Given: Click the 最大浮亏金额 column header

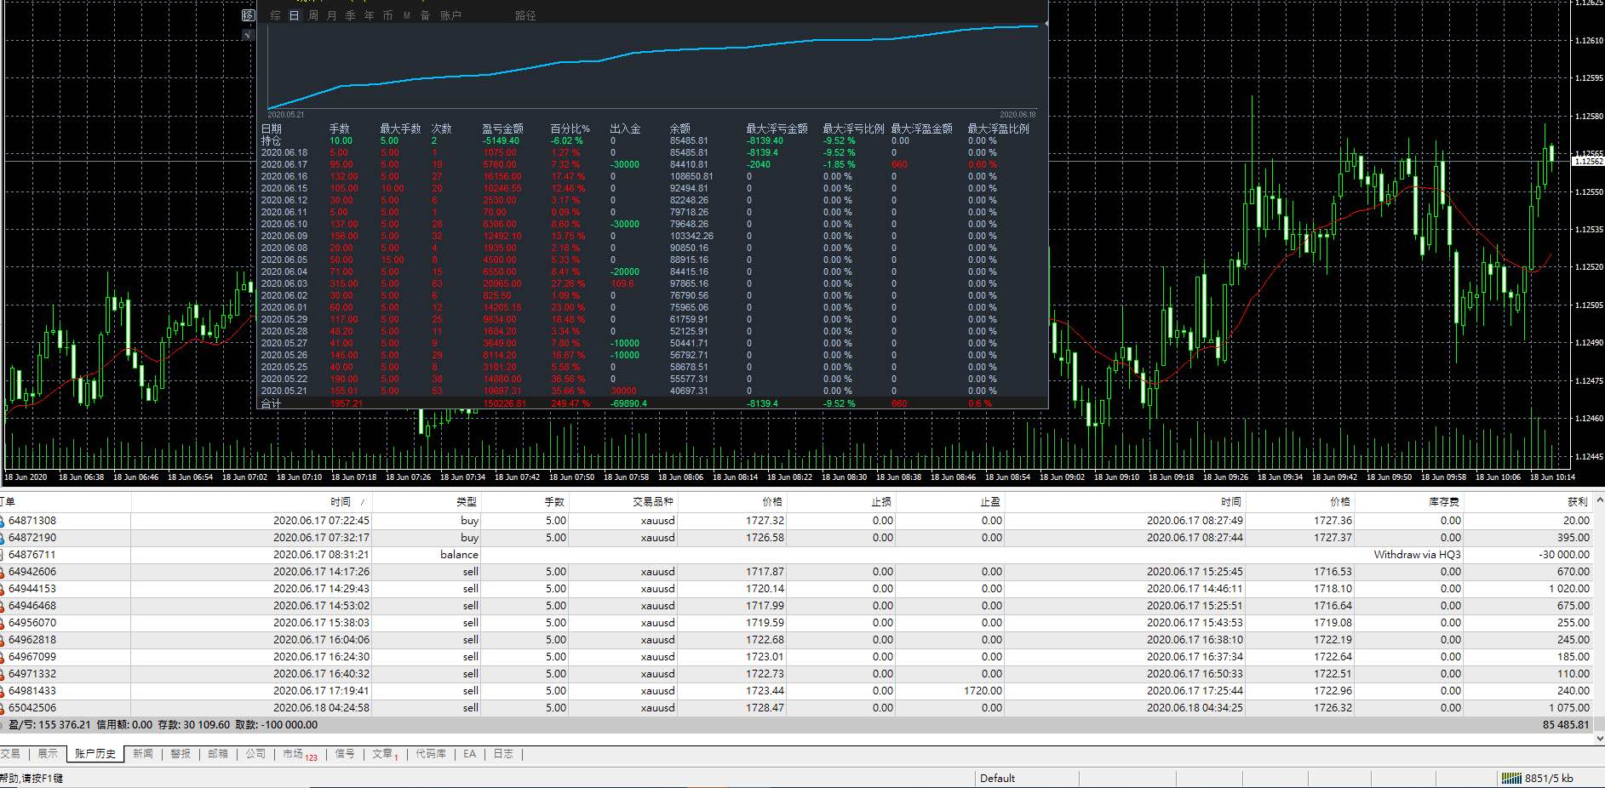Looking at the screenshot, I should pos(777,128).
